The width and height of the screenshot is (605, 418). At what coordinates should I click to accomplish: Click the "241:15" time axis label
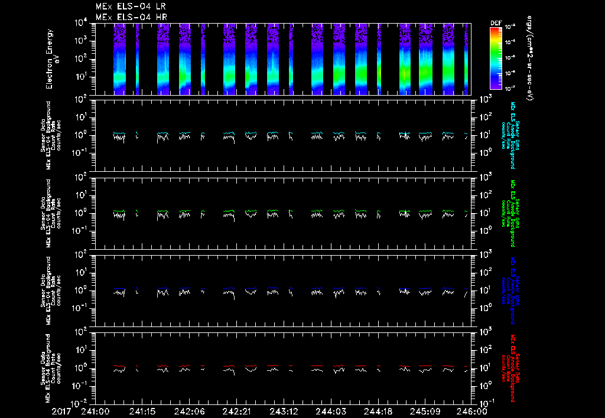pos(142,412)
